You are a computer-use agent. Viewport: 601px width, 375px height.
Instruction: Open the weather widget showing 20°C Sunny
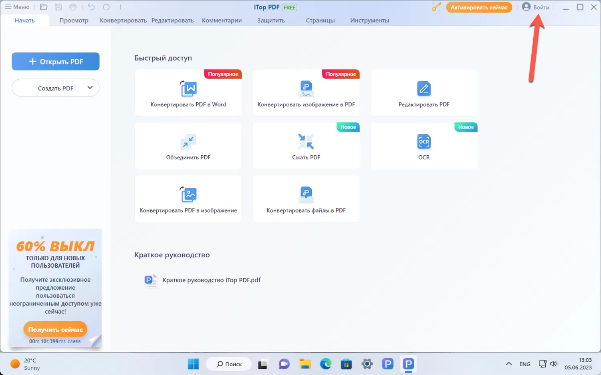click(26, 364)
